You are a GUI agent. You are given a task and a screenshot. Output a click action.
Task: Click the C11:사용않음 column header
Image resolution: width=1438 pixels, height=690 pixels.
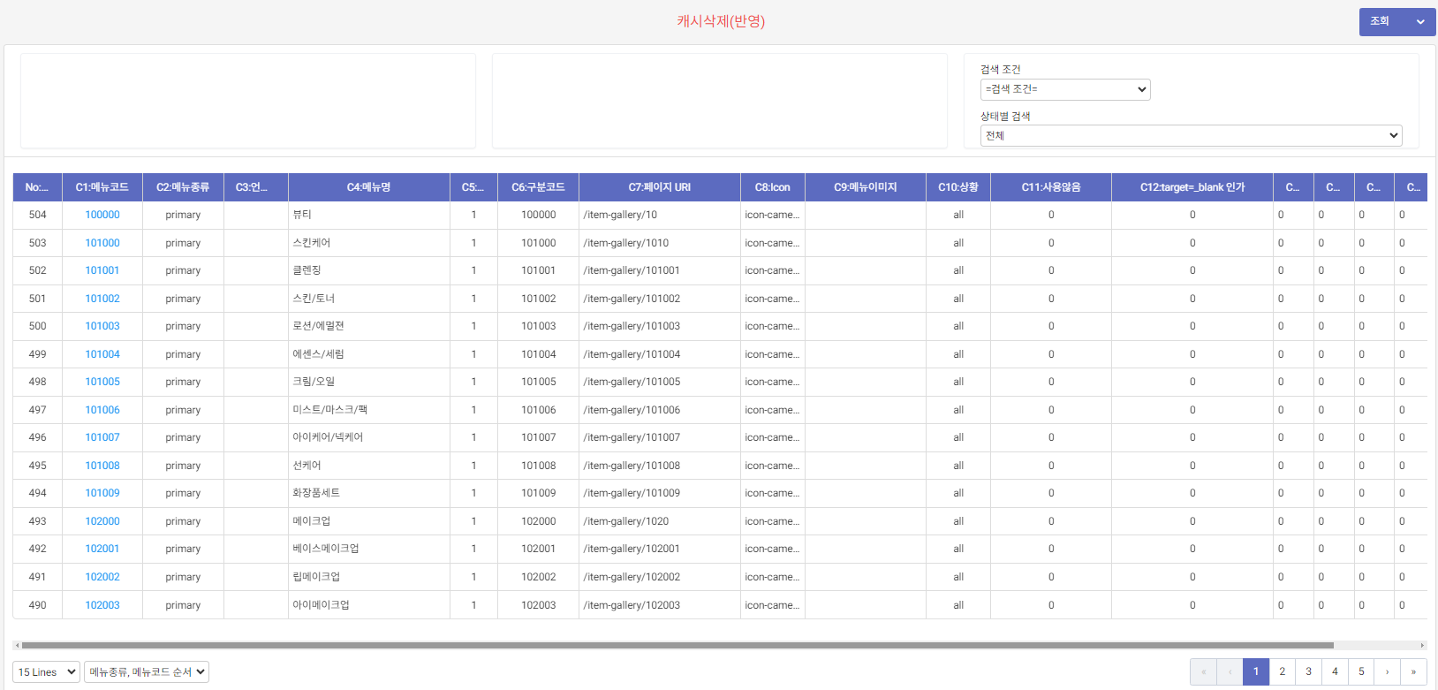coord(1051,187)
